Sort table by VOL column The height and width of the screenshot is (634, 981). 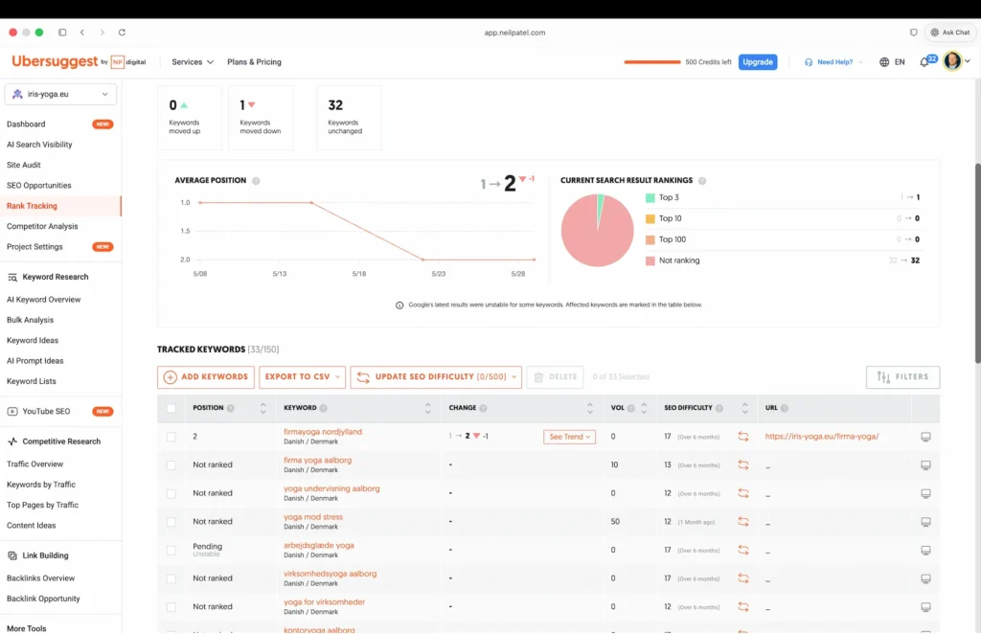[644, 408]
